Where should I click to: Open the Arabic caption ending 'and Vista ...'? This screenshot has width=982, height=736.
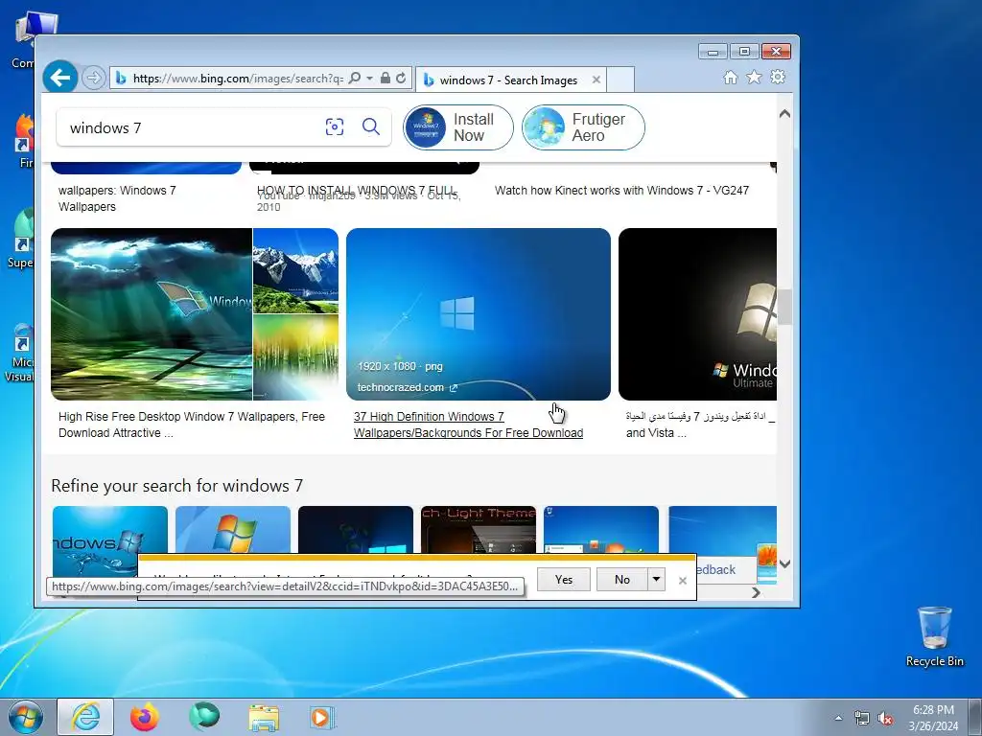click(700, 425)
